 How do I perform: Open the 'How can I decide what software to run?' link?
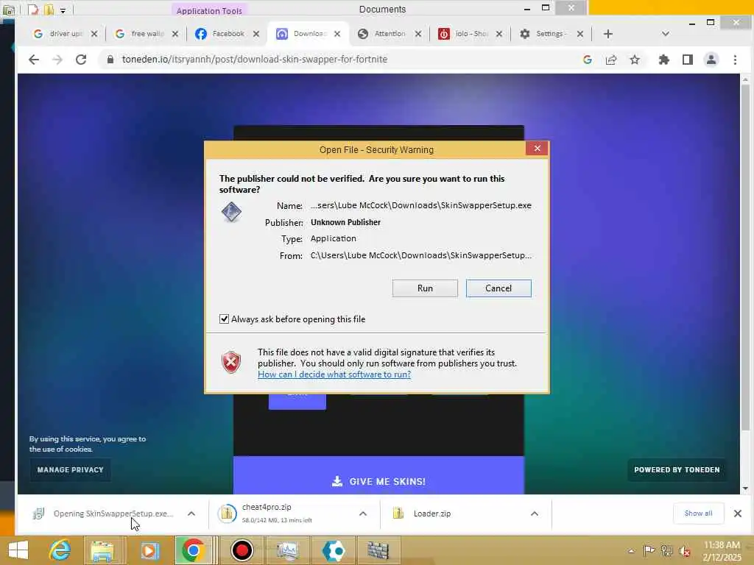click(334, 374)
